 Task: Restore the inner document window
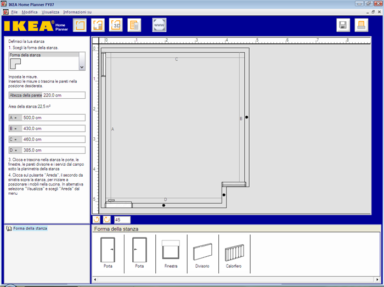[x=373, y=12]
